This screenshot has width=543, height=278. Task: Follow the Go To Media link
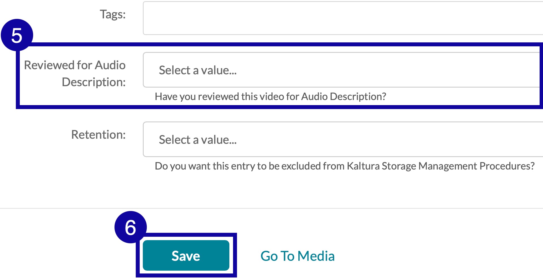298,256
